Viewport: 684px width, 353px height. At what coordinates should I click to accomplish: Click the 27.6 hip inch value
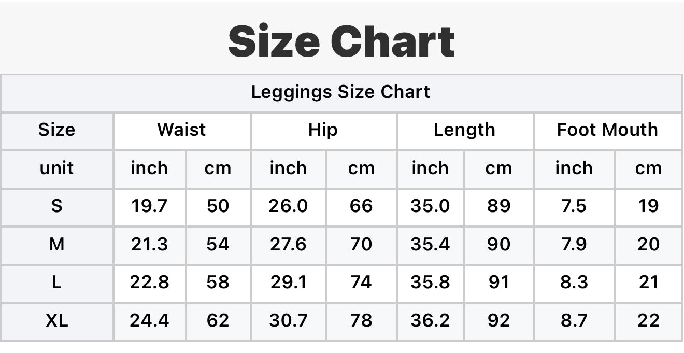pyautogui.click(x=288, y=245)
